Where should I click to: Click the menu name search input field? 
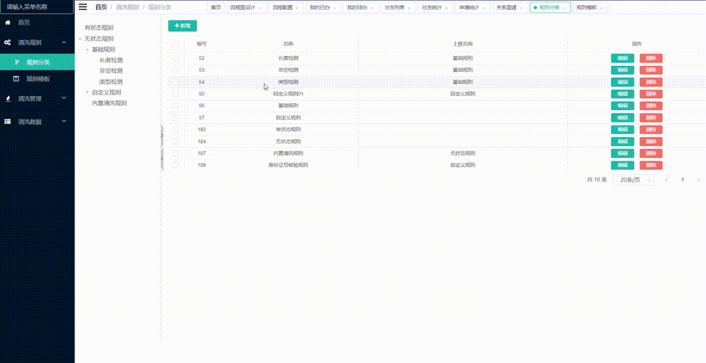pyautogui.click(x=37, y=7)
